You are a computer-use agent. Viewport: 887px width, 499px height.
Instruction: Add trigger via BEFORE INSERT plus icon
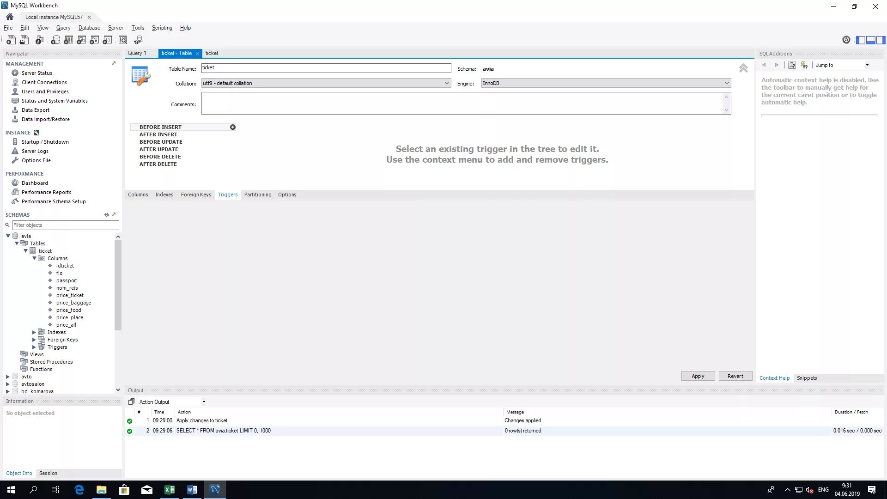tap(233, 127)
